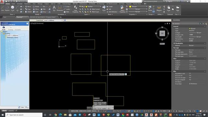
Task: Click the keyword search input field
Action: click(153, 1)
